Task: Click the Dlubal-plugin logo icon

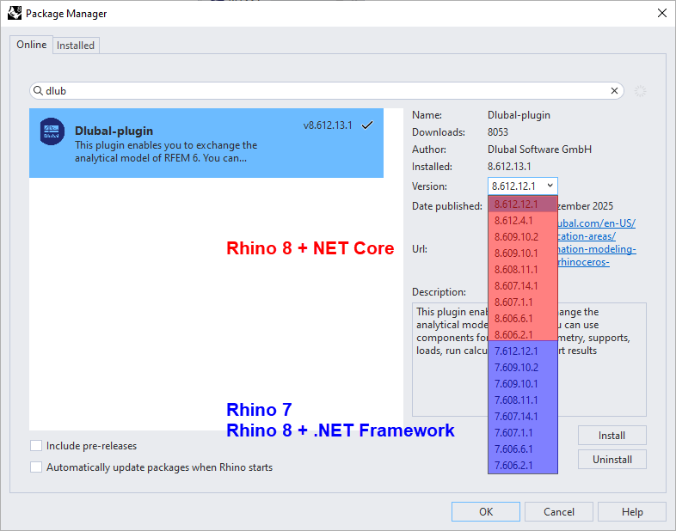Action: (52, 131)
